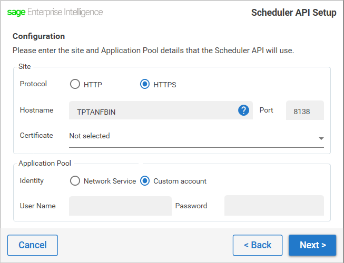Cancel the Scheduler API setup
The width and height of the screenshot is (344, 263).
(33, 245)
